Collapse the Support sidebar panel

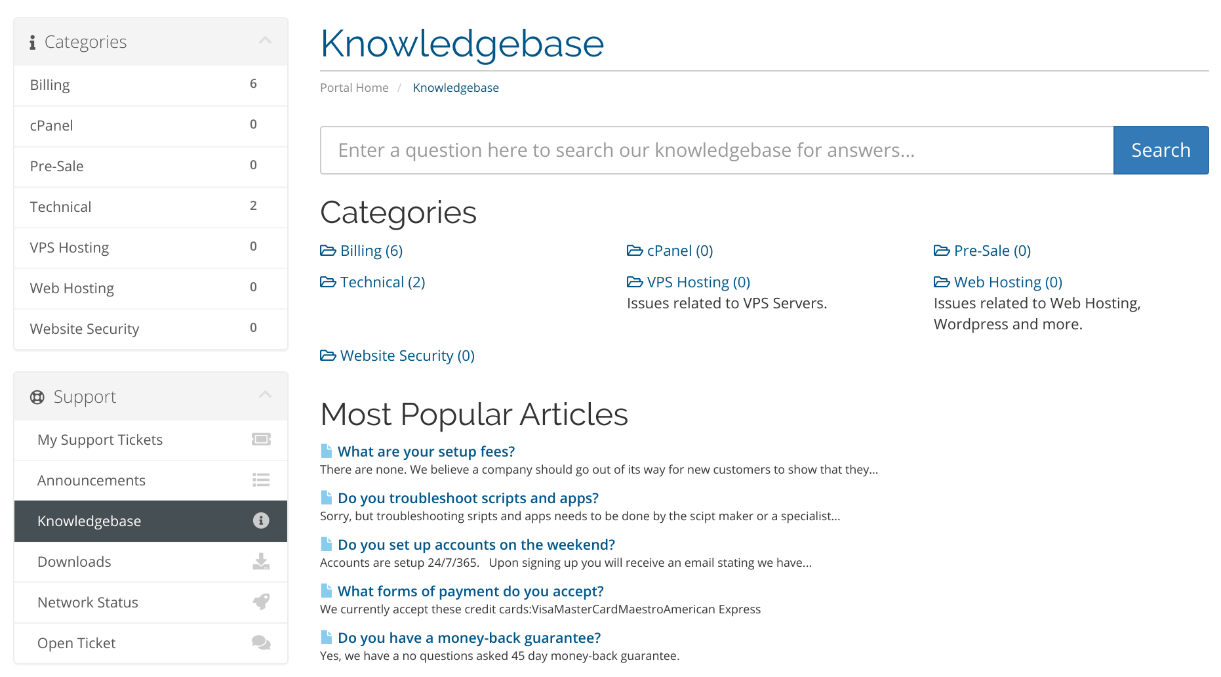pyautogui.click(x=265, y=395)
